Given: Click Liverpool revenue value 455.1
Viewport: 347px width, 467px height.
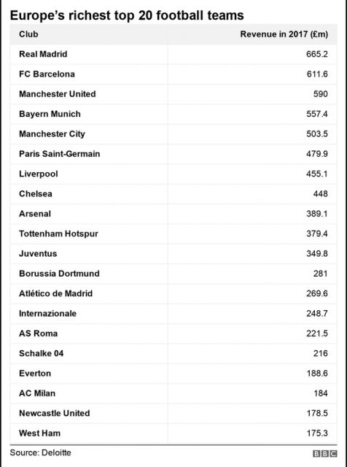Looking at the screenshot, I should 317,174.
